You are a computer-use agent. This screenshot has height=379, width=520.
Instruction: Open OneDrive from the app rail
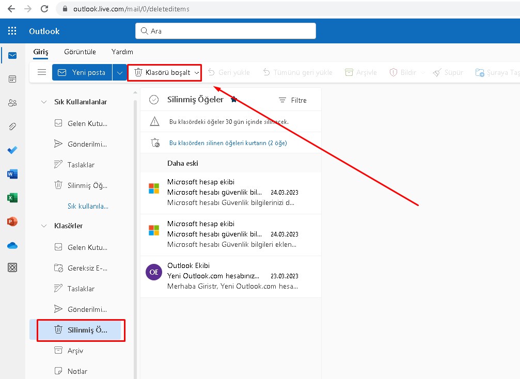coord(12,245)
